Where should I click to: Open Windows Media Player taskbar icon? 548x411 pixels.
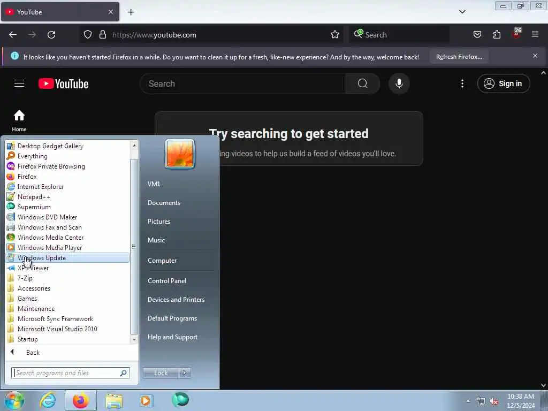(146, 400)
